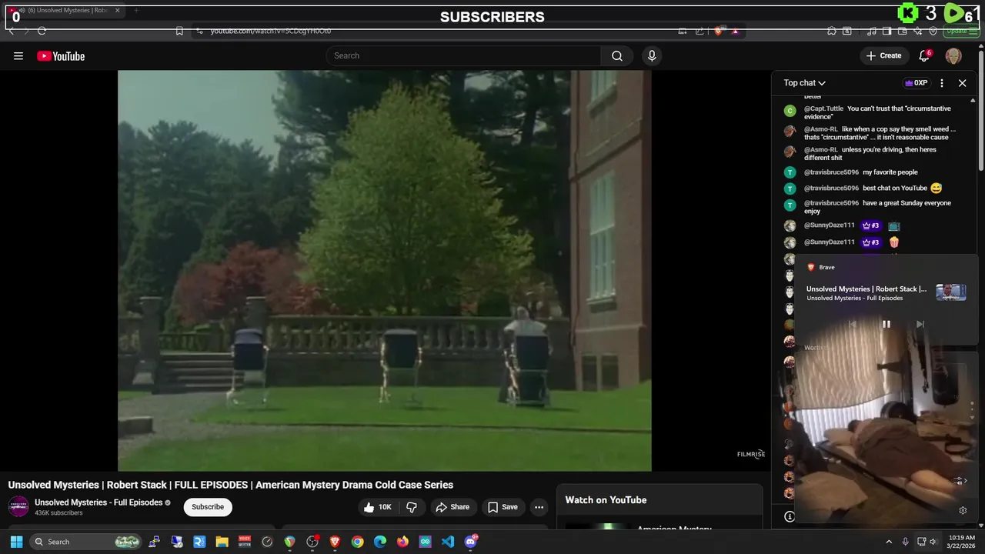
Task: Reload the page in Brave
Action: coord(42,31)
